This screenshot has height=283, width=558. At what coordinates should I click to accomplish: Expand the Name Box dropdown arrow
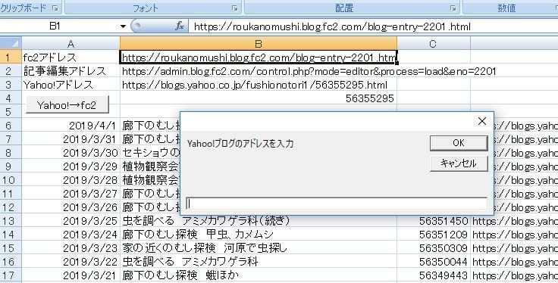tap(123, 26)
